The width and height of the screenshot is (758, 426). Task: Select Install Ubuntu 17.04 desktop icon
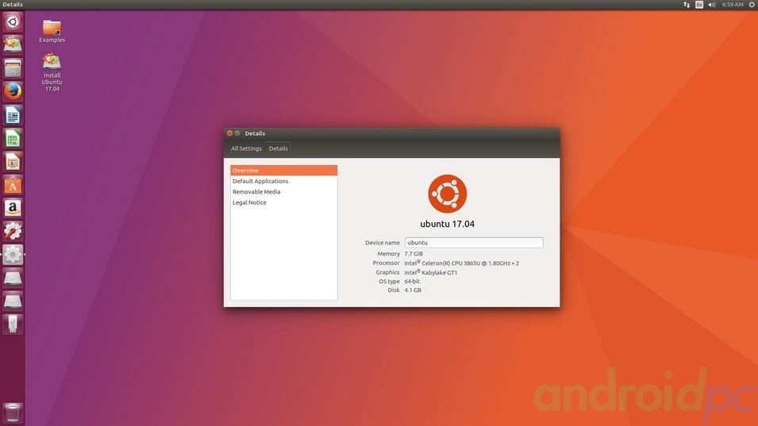click(x=52, y=72)
